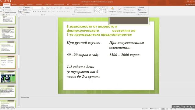The height and width of the screenshot is (110, 195).
Task: Open Text Direction (Направление текста) dropdown
Action: pyautogui.click(x=81, y=7)
